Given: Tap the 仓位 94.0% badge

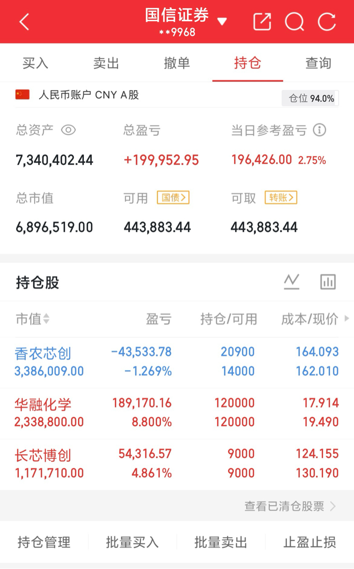Looking at the screenshot, I should (311, 98).
